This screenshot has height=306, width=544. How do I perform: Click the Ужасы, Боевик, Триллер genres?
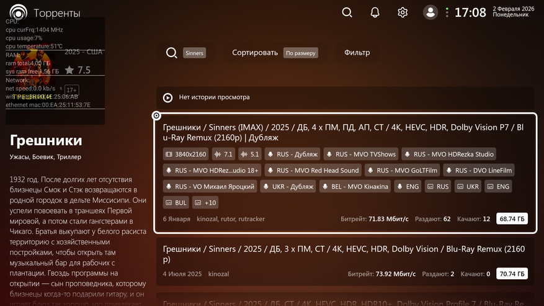pyautogui.click(x=45, y=157)
